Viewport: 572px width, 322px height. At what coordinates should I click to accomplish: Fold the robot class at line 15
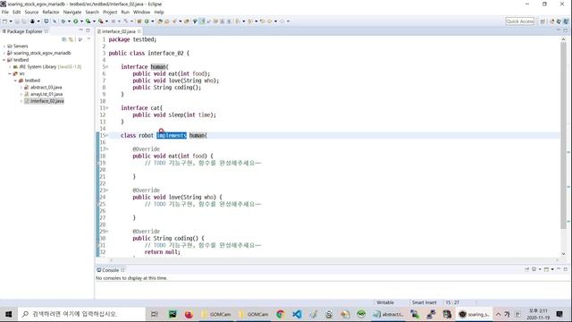coord(107,135)
